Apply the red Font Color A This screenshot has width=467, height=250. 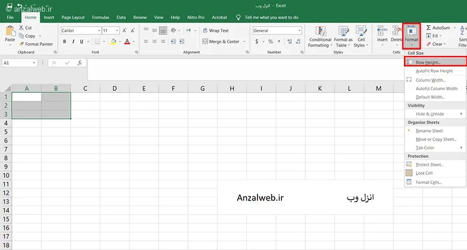(x=127, y=41)
